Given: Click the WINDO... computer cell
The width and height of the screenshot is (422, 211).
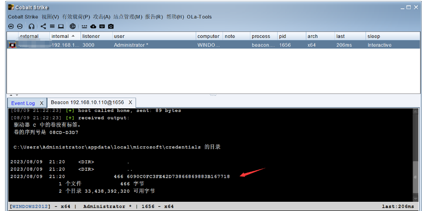Looking at the screenshot, I should (209, 45).
